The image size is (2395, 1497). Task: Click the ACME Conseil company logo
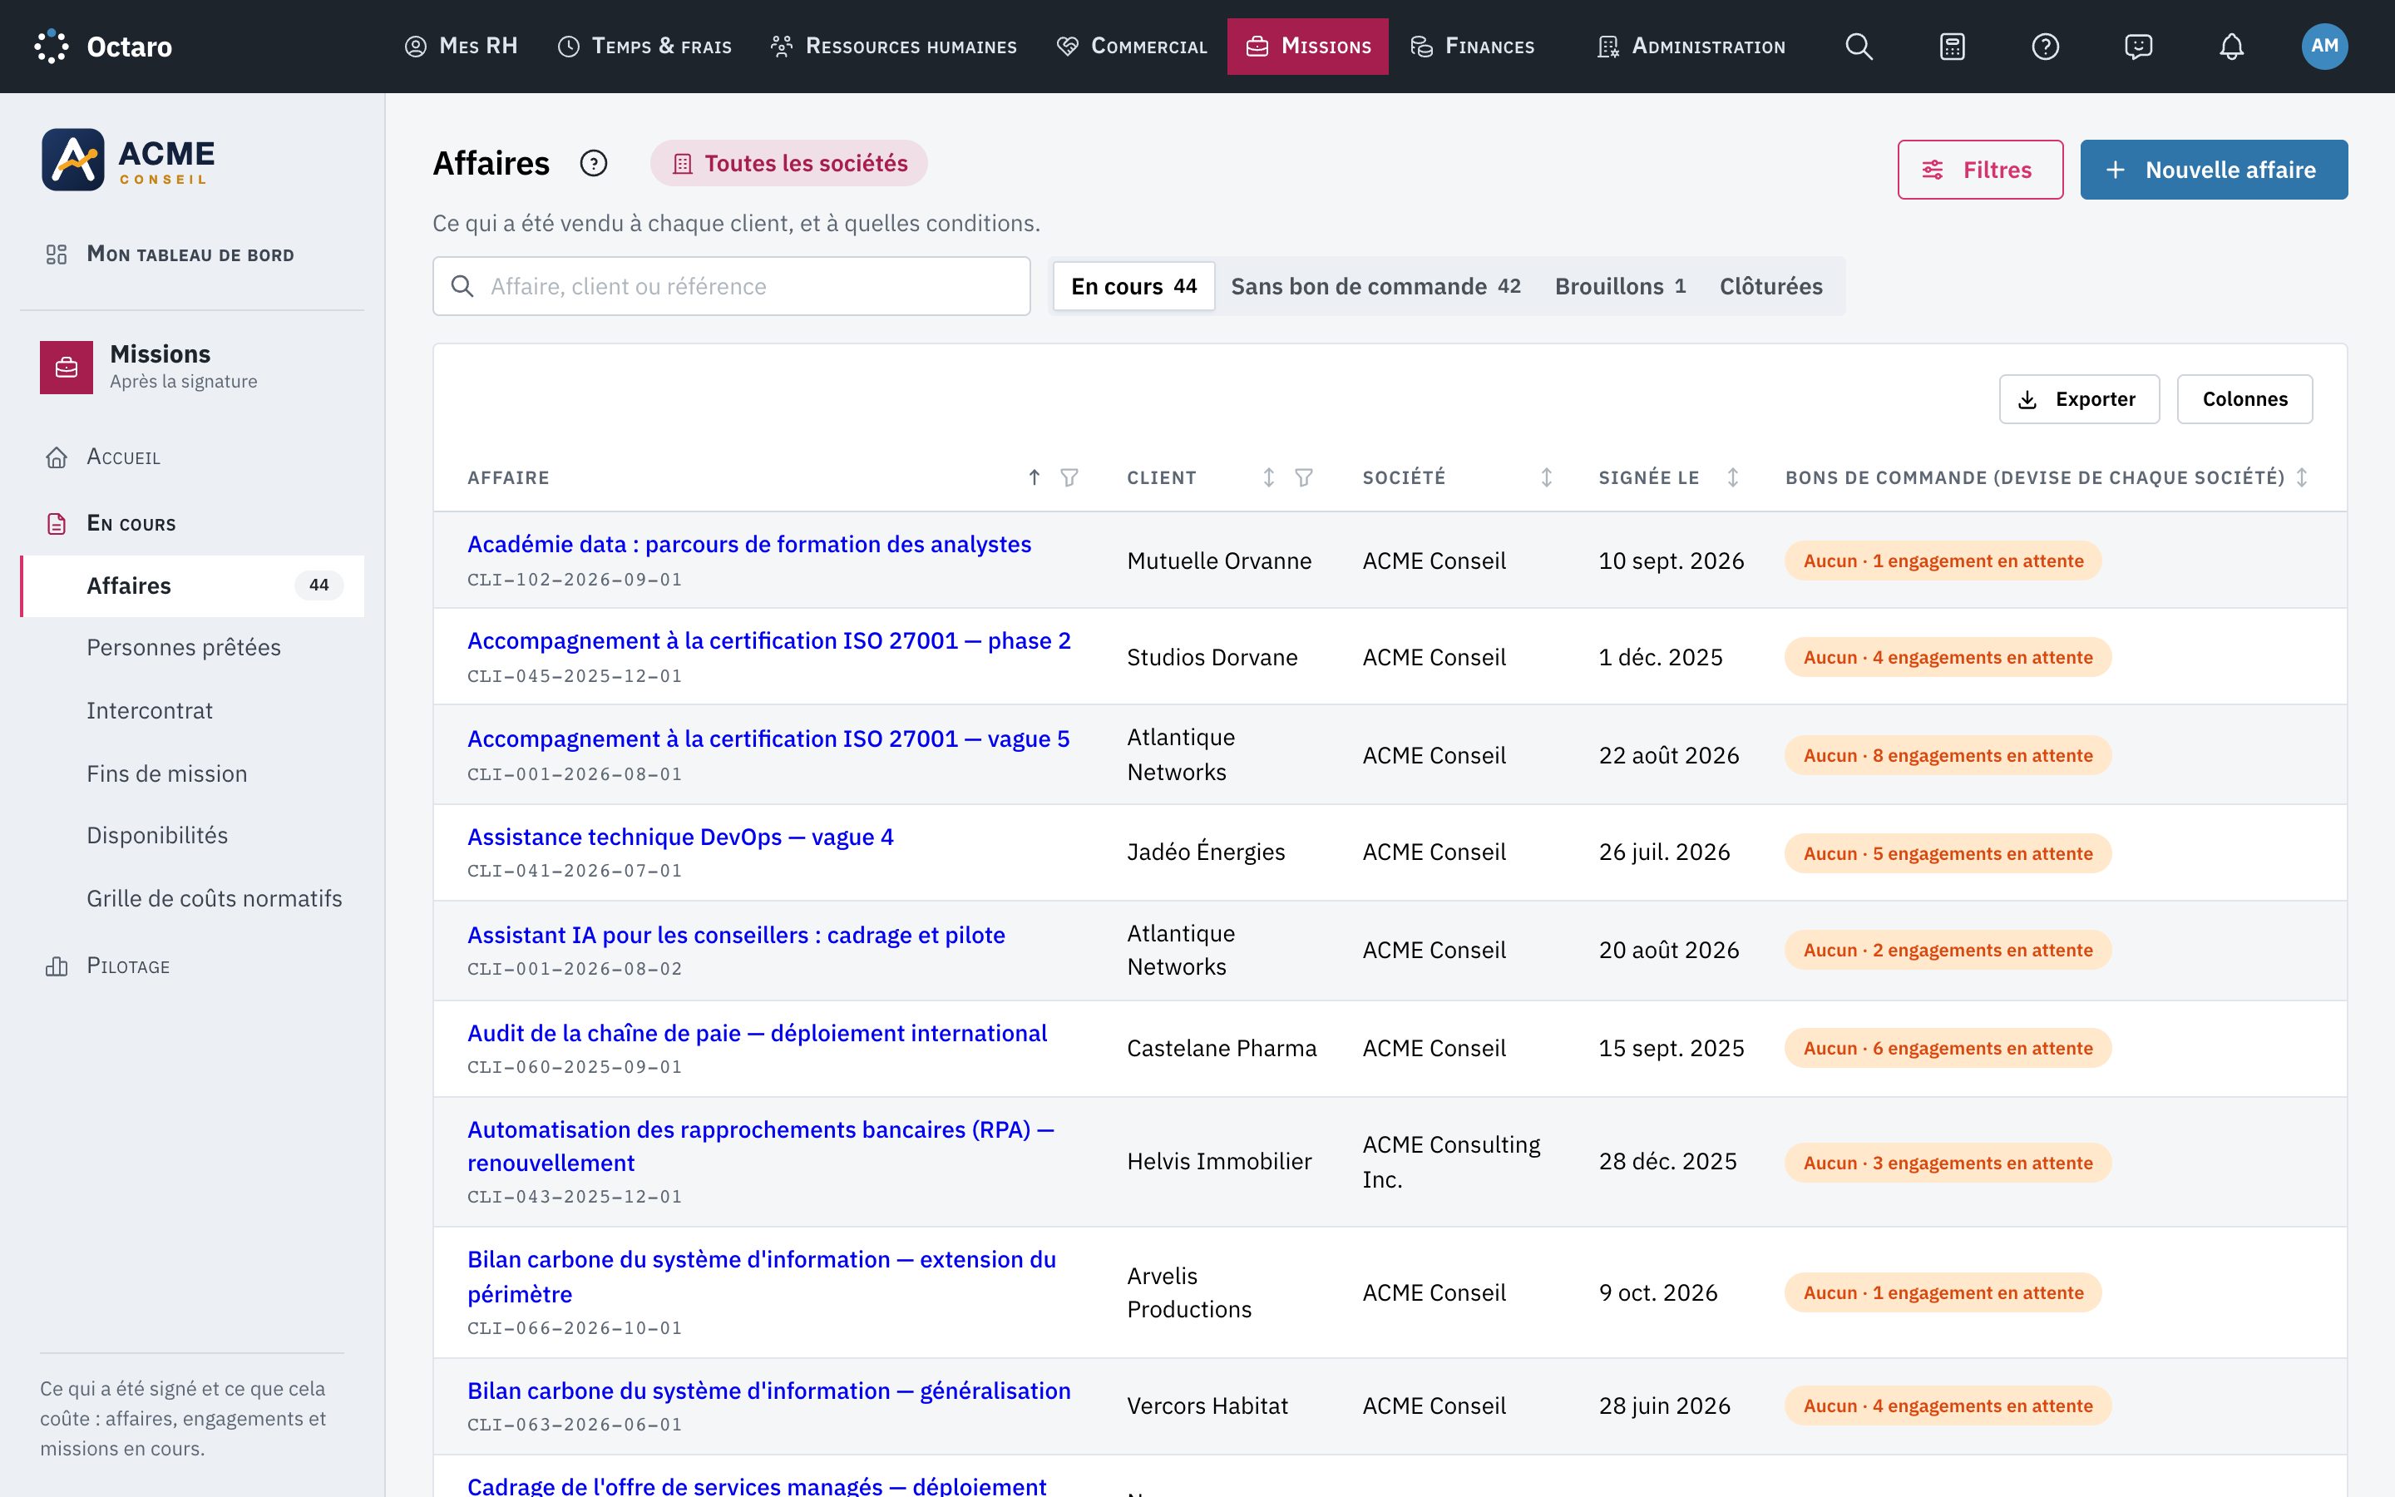click(x=128, y=160)
